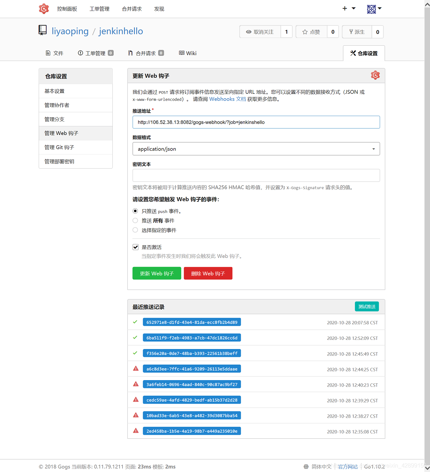430x472 pixels.
Task: Open the plus create-new menu
Action: (349, 8)
